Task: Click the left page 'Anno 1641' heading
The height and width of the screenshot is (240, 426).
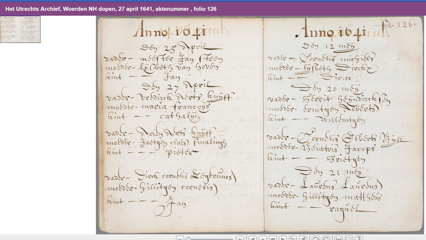Action: click(169, 30)
